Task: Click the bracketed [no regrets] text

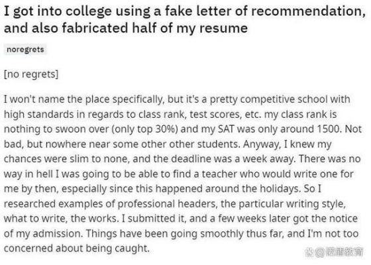Action: 31,74
